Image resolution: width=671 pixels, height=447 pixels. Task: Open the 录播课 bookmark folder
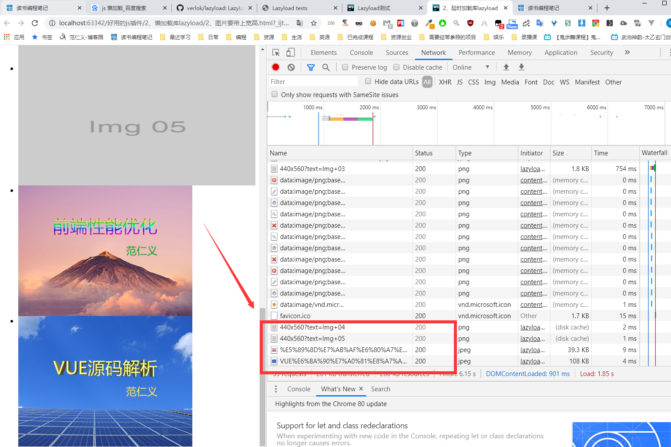524,37
